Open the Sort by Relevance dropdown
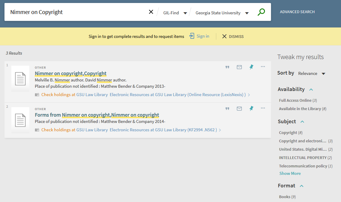 pos(311,73)
